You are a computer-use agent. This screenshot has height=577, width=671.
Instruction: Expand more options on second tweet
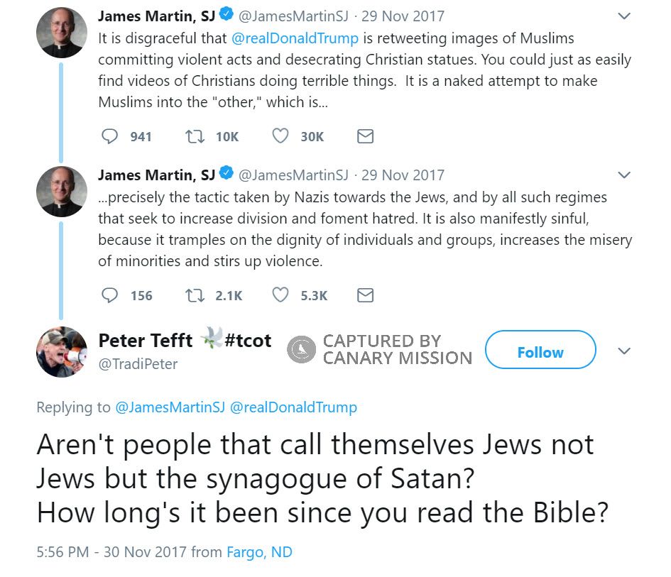[x=624, y=175]
